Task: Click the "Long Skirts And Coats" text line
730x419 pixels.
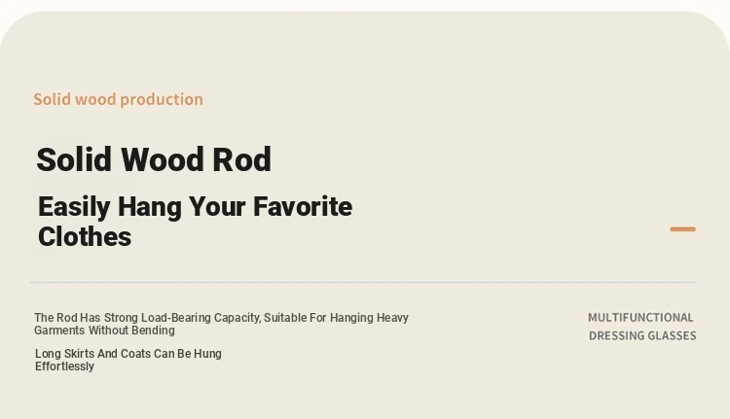Action: click(128, 354)
